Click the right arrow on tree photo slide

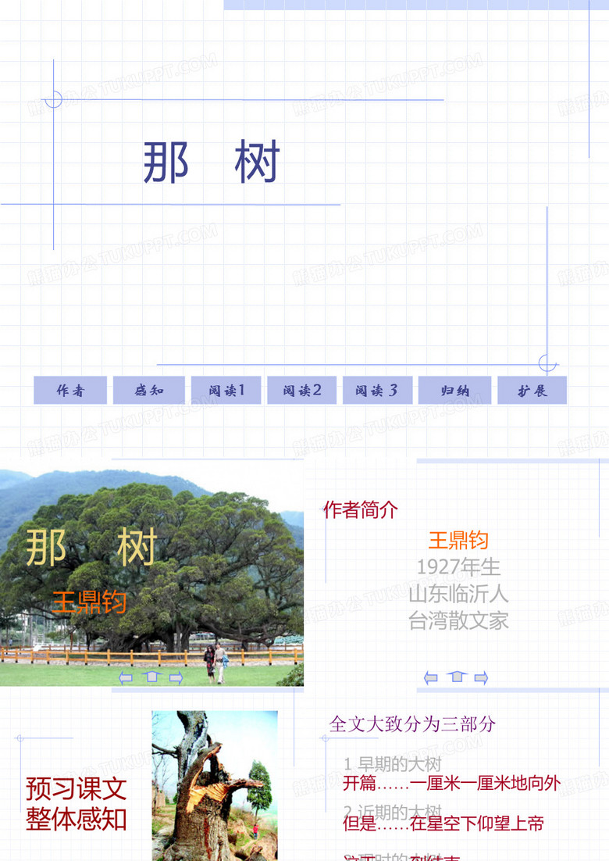click(176, 677)
